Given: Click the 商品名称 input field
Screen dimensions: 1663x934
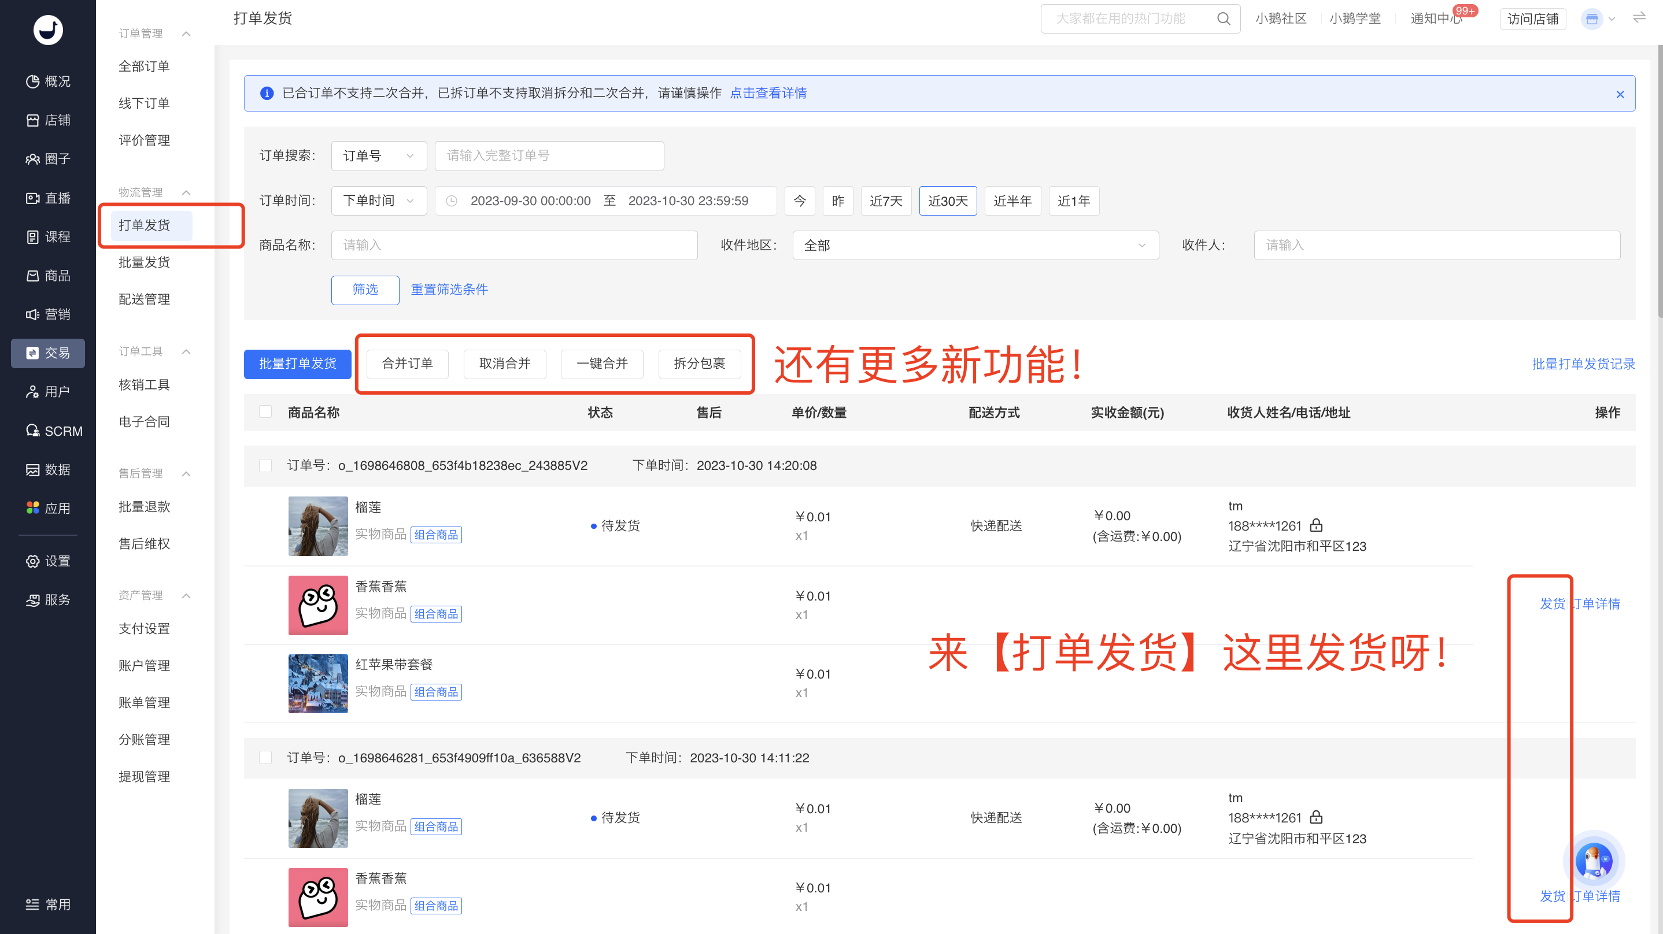Looking at the screenshot, I should (x=515, y=245).
